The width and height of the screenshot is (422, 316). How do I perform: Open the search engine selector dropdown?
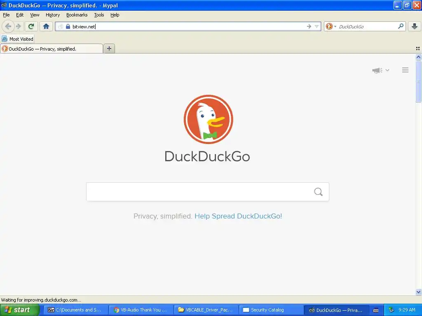click(x=331, y=26)
